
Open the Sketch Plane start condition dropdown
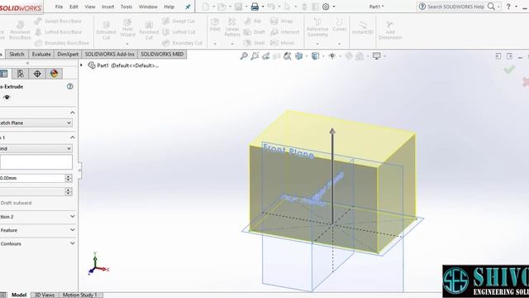[36, 123]
